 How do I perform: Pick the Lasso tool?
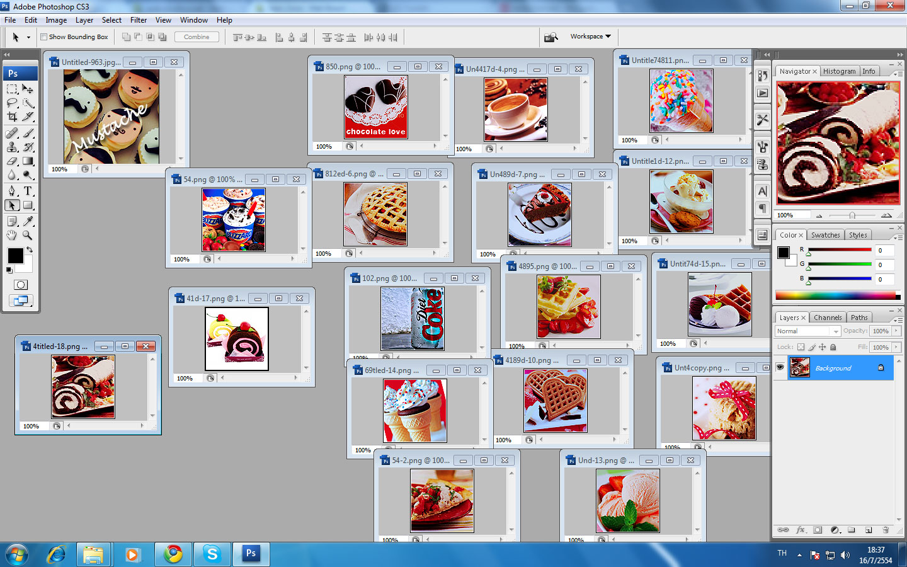coord(12,103)
